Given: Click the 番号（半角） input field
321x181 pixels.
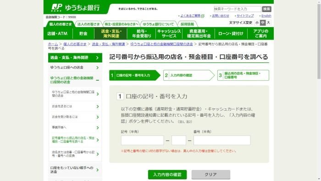Looking at the screenshot, I should tap(222, 141).
